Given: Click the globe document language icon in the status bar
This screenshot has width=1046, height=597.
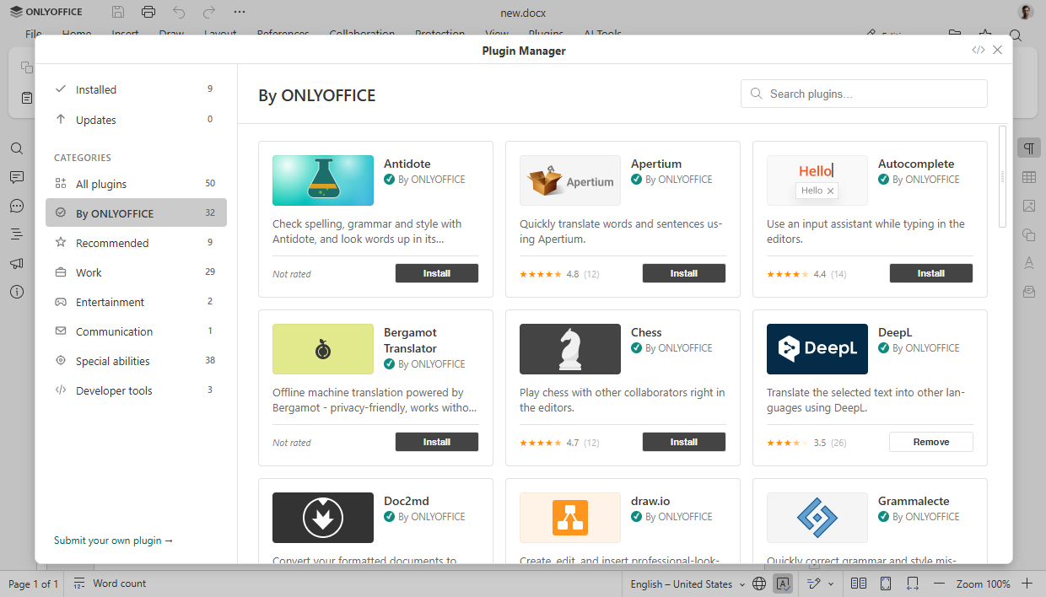Looking at the screenshot, I should point(759,584).
